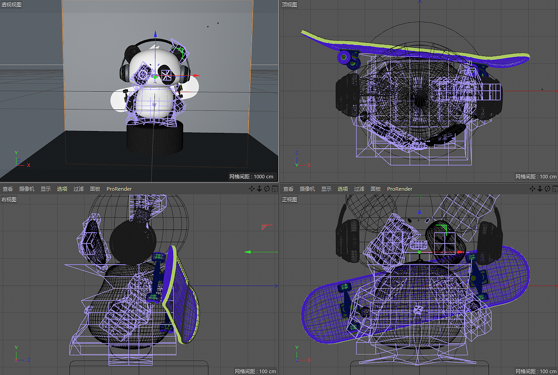Click the rotate camera icon in front view

point(547,189)
